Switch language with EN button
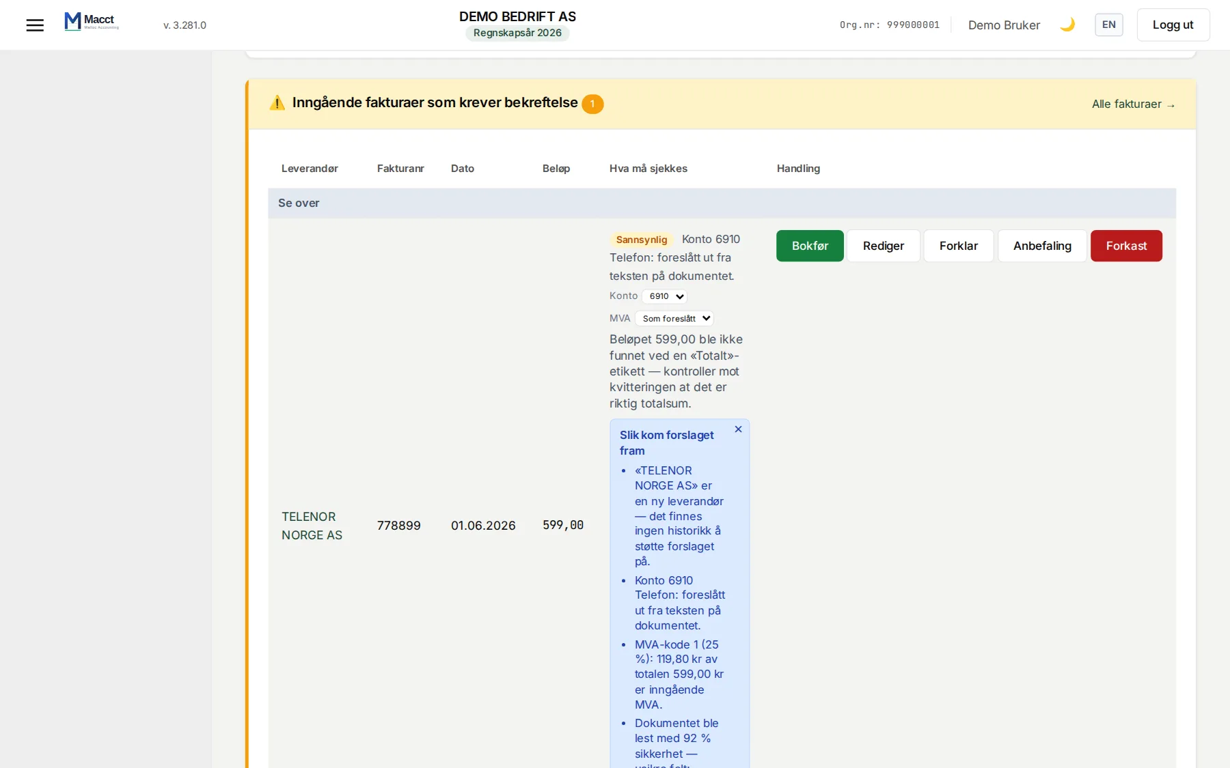This screenshot has width=1230, height=768. point(1108,25)
